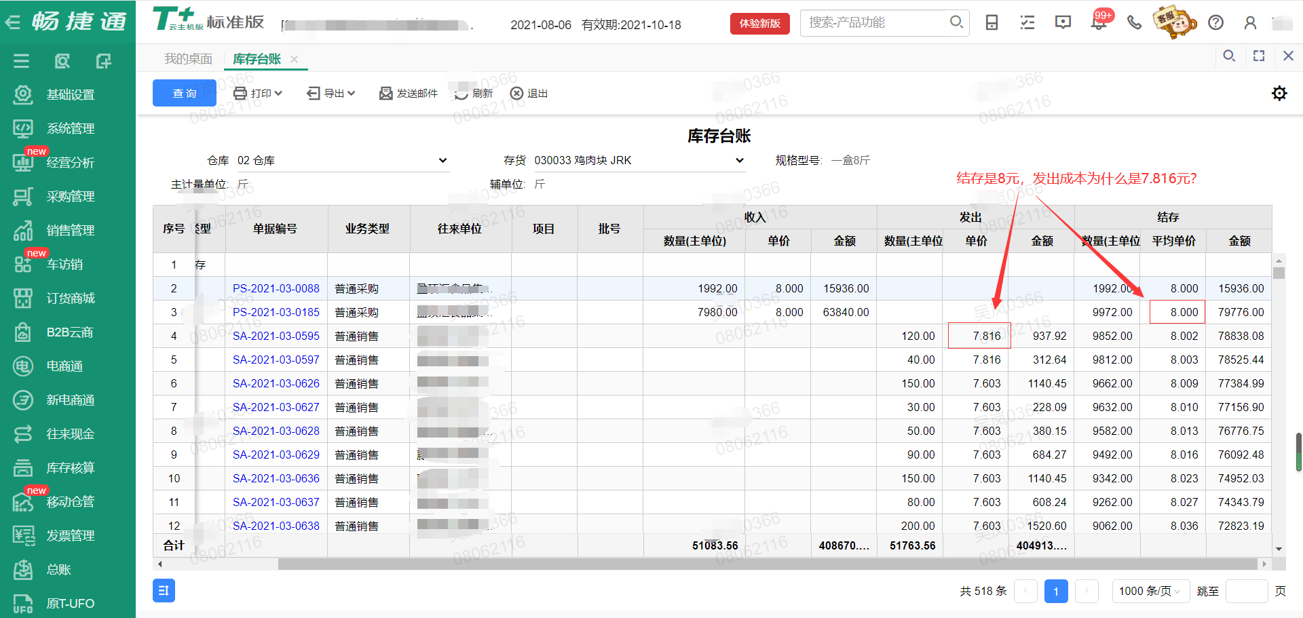
Task: Open document PS-2021-03-0185 link
Action: click(x=276, y=312)
